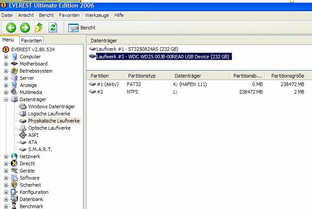
Task: Select partition #2 row
Action: pos(197,92)
